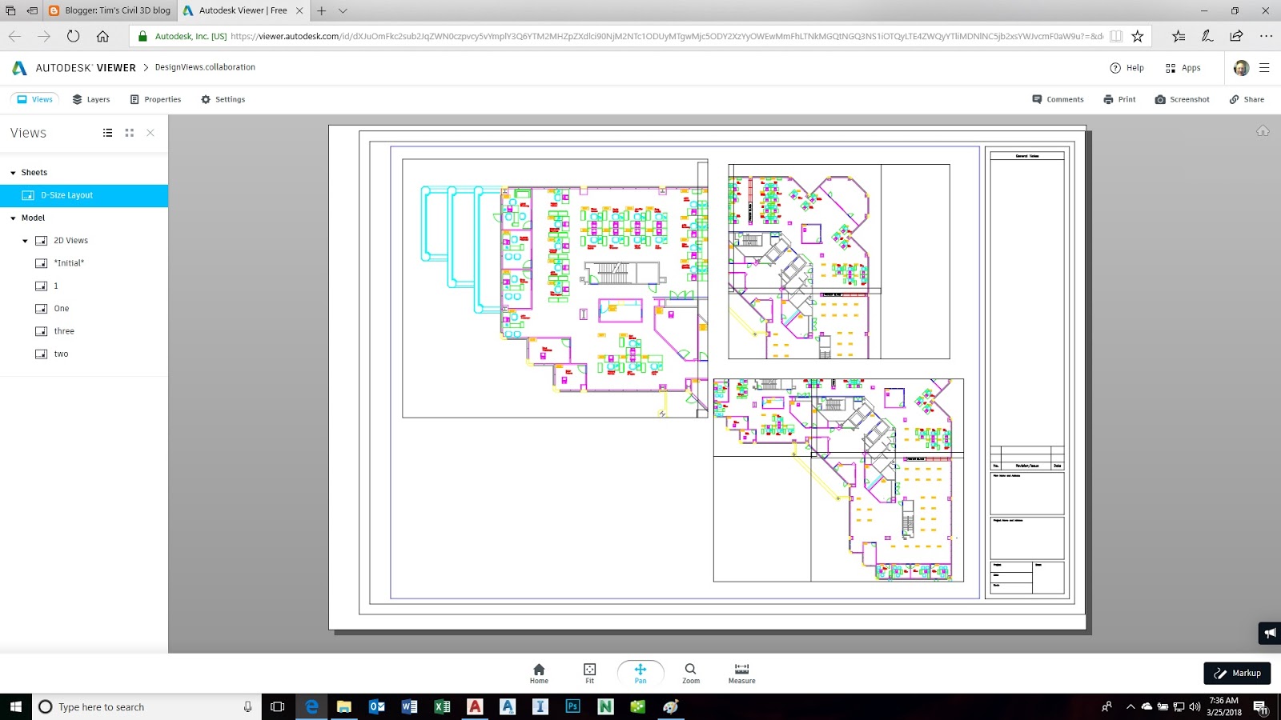Activate the Measure tool
The image size is (1281, 720).
coord(741,672)
